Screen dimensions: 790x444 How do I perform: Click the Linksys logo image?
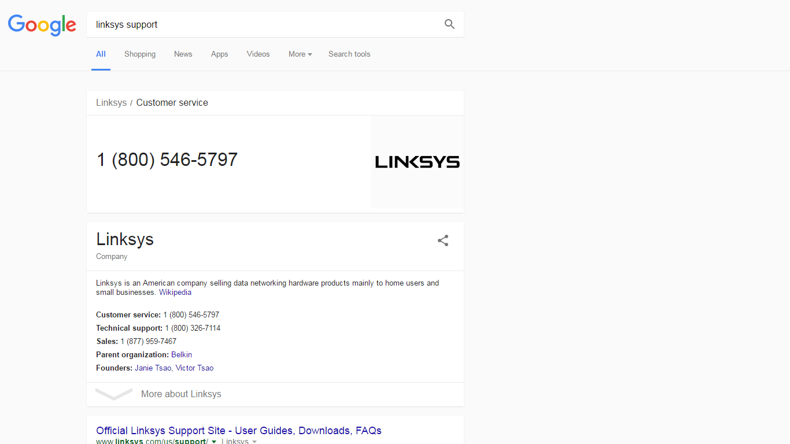[x=417, y=162]
